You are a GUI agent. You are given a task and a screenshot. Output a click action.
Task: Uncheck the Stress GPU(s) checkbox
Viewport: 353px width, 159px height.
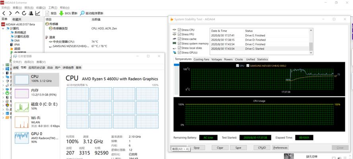[179, 52]
